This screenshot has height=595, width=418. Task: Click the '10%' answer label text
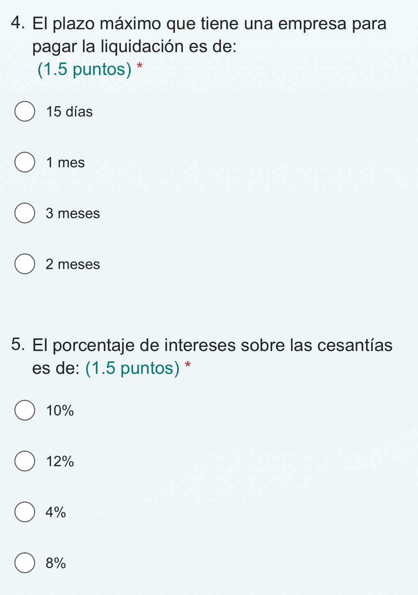click(x=60, y=410)
